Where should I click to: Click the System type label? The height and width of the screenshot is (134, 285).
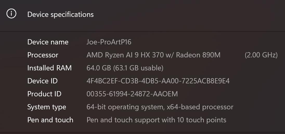click(x=47, y=107)
